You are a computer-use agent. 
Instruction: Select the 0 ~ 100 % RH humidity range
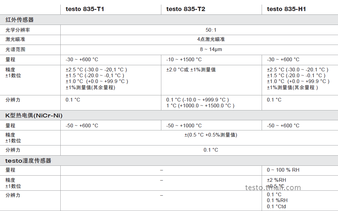[x=283, y=170]
